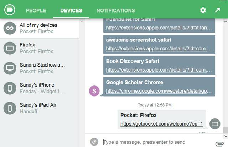Pop out window with arrow icon

[218, 10]
